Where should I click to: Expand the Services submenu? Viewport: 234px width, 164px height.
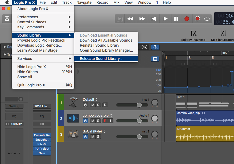click(x=43, y=59)
